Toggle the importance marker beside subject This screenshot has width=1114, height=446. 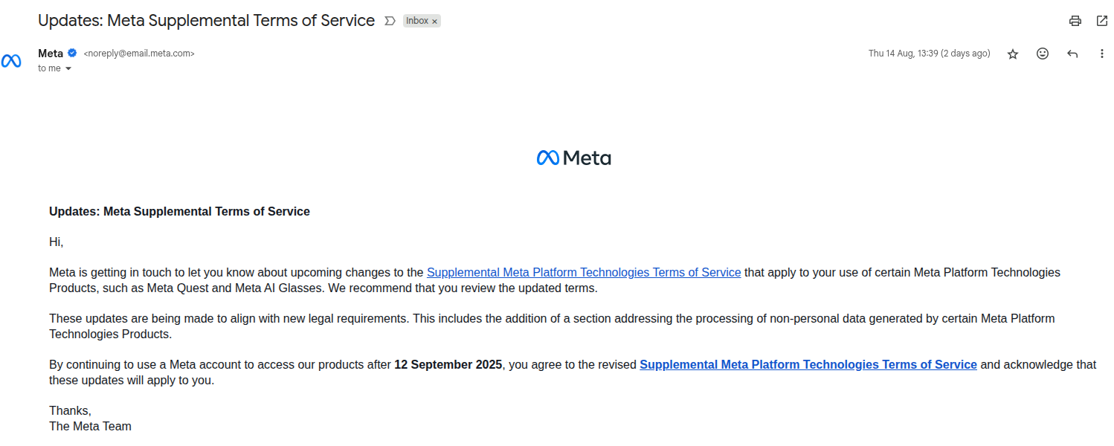pos(390,21)
